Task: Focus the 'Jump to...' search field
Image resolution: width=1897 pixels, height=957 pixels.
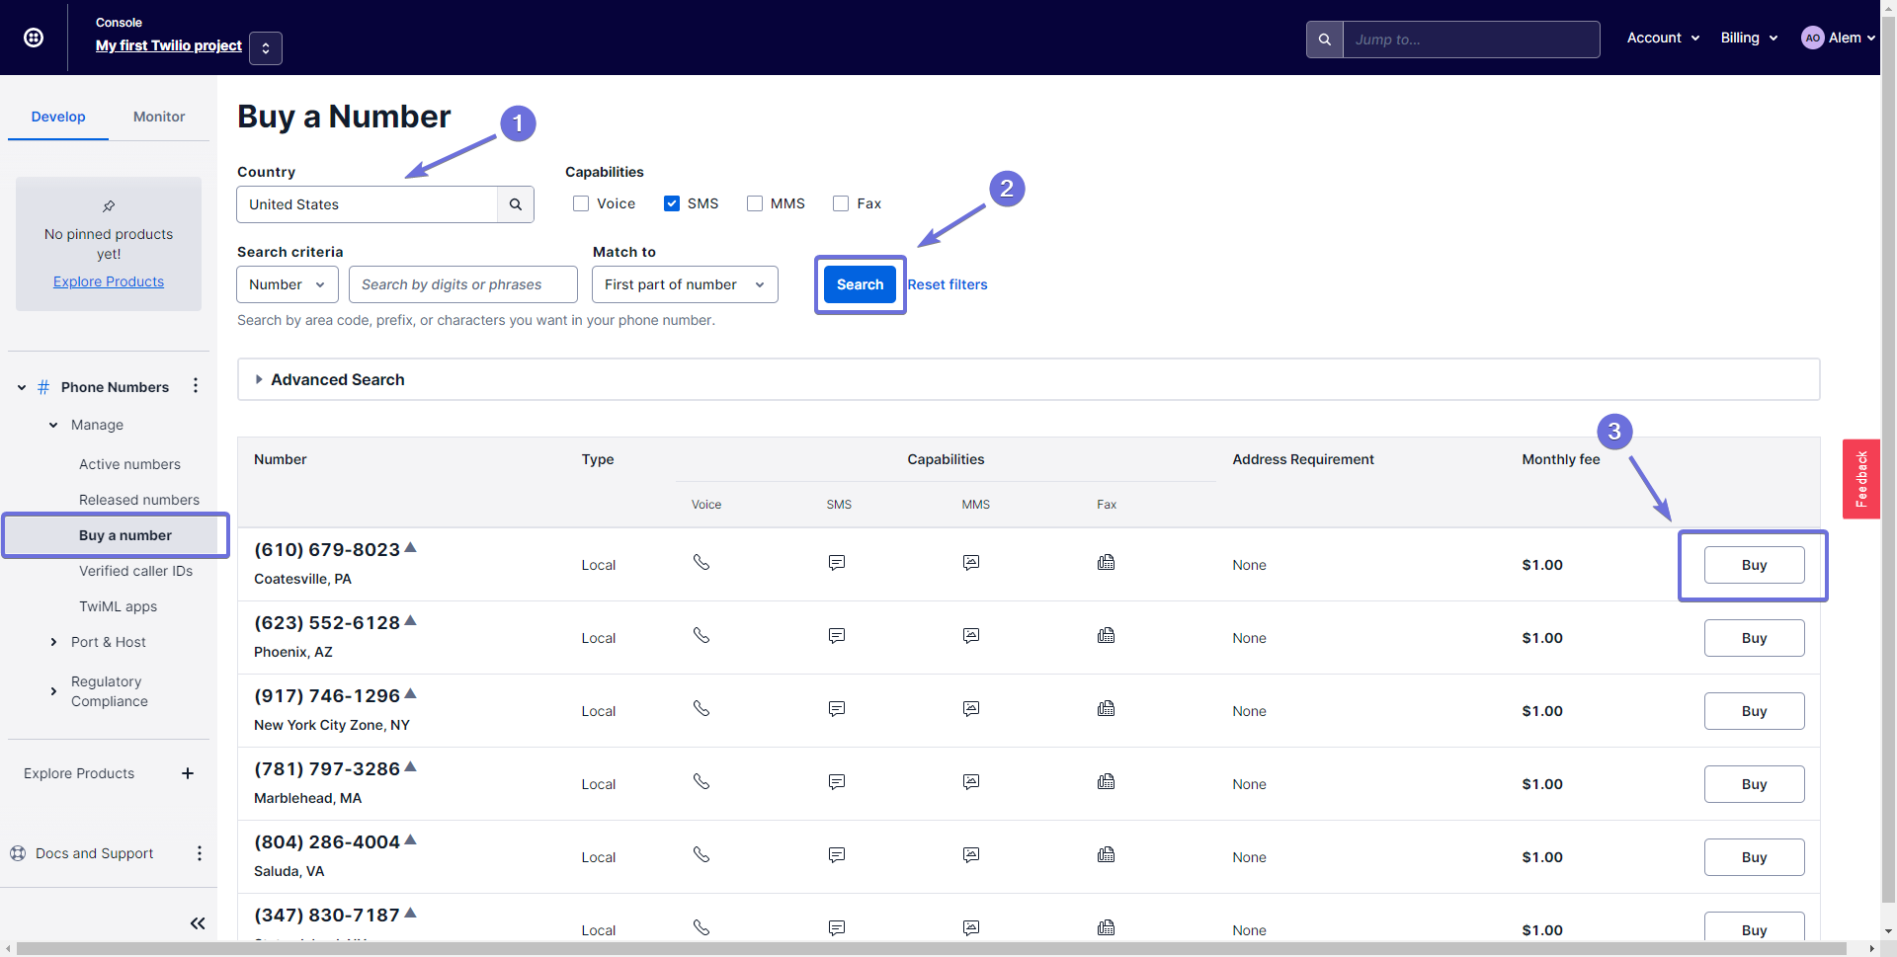Action: [x=1471, y=40]
